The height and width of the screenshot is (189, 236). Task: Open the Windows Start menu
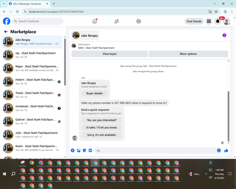click(x=4, y=174)
